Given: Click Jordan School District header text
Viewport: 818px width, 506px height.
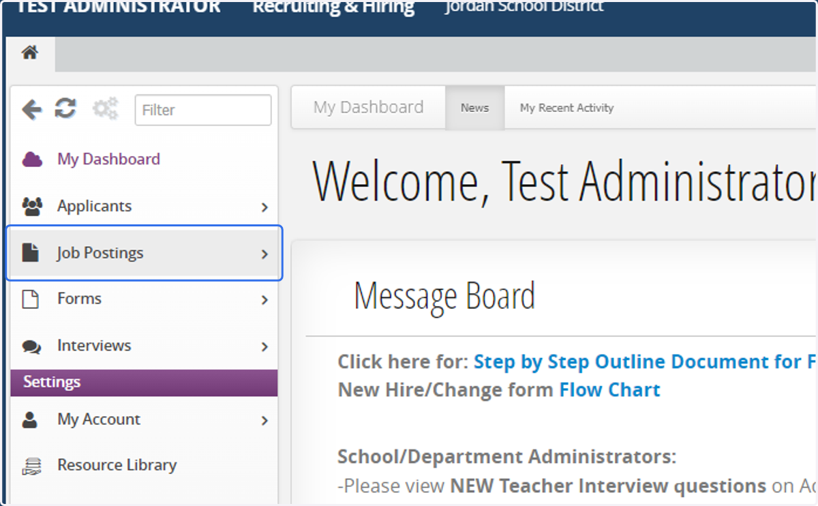Looking at the screenshot, I should click(524, 6).
